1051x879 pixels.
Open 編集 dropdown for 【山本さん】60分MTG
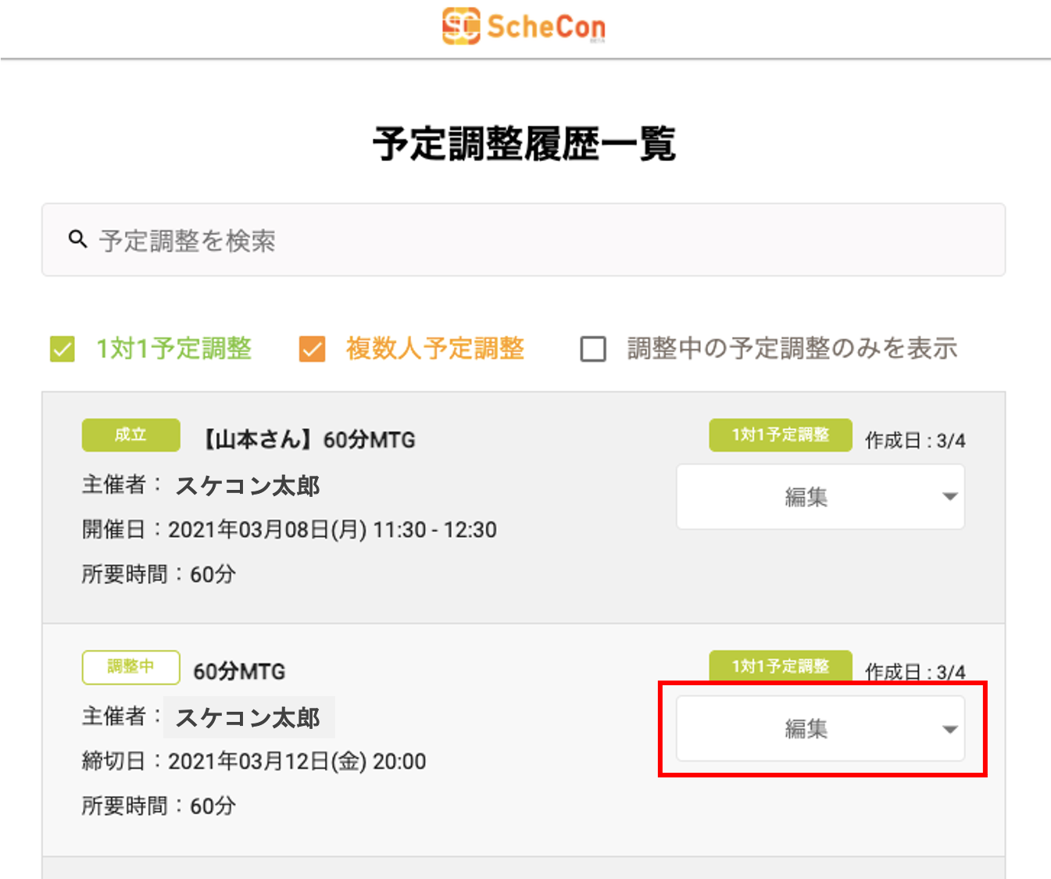tap(820, 497)
